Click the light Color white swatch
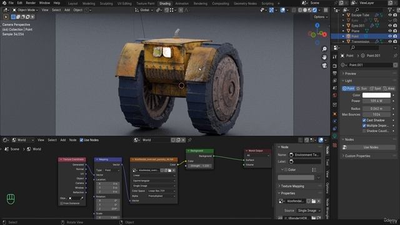The height and width of the screenshot is (225, 400). tap(376, 95)
